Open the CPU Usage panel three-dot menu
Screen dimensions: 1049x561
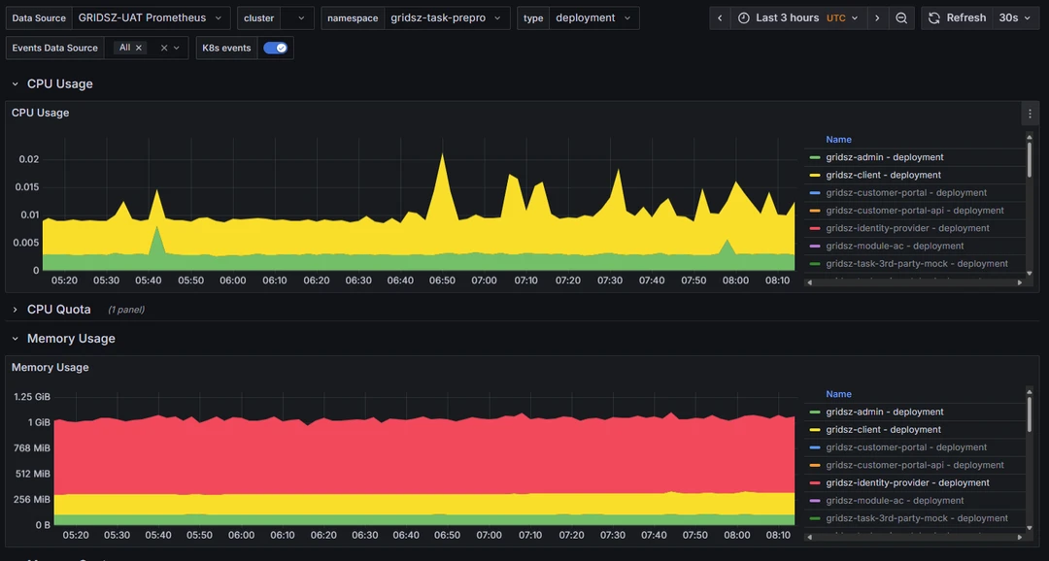click(1030, 114)
